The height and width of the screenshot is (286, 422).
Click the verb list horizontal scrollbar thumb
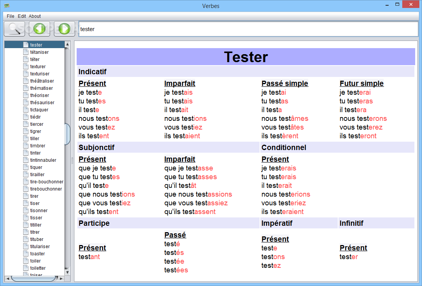click(35, 278)
